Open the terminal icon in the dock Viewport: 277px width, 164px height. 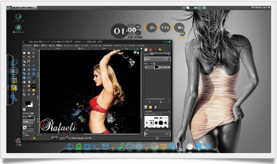tap(96, 146)
